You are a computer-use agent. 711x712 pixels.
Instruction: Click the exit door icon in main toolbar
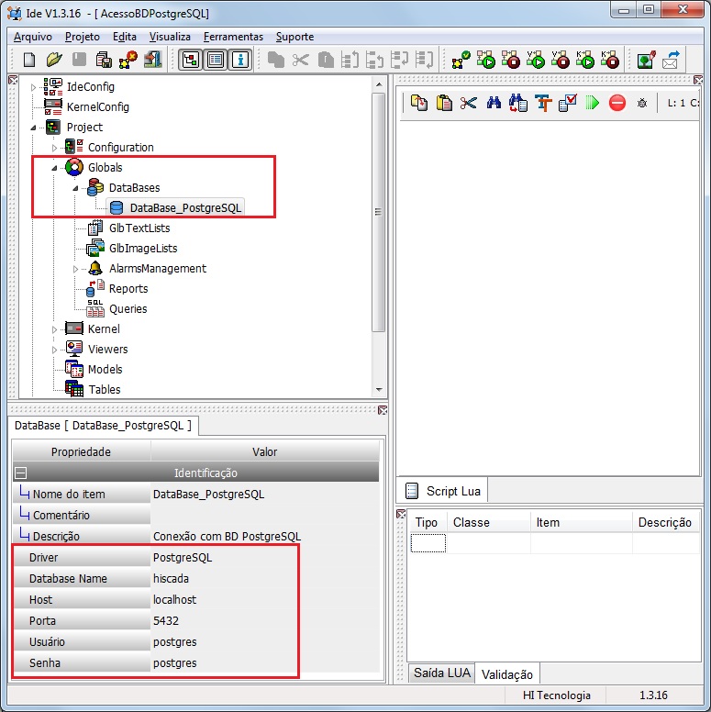click(x=153, y=60)
